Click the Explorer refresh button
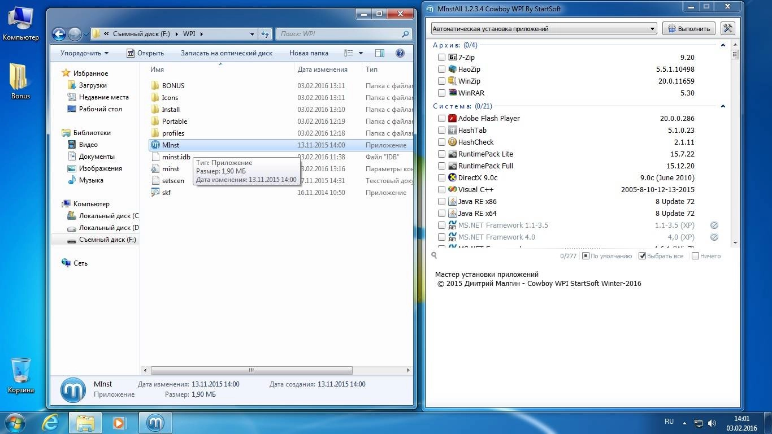This screenshot has height=434, width=772. click(x=266, y=34)
